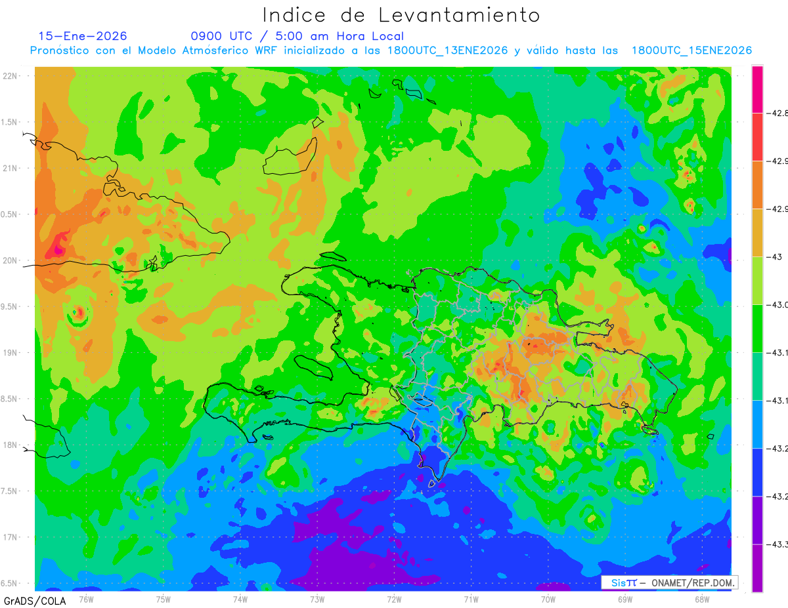This screenshot has width=788, height=608.
Task: Click the red swatch in the color legend
Action: coord(757,136)
